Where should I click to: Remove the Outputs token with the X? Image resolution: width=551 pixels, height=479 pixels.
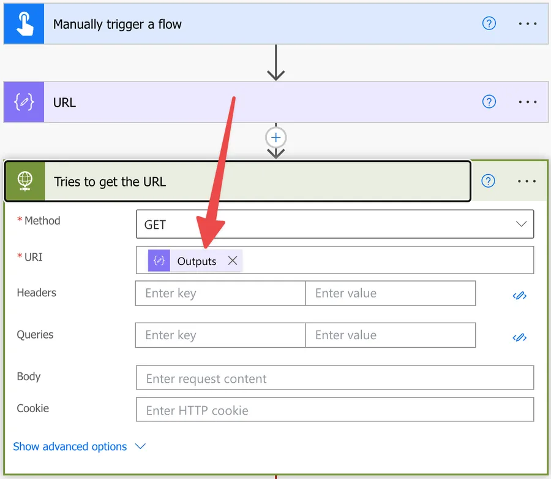coord(232,261)
